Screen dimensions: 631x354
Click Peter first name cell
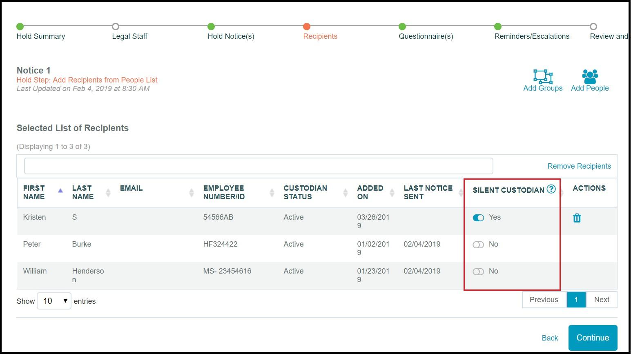32,244
